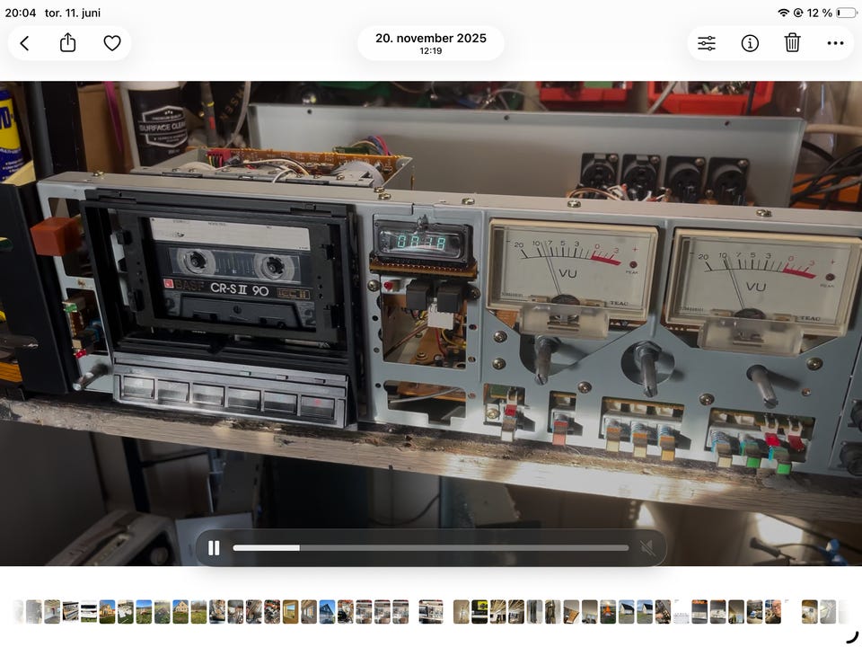Open the three-dot more options menu
Image resolution: width=862 pixels, height=647 pixels.
(835, 43)
